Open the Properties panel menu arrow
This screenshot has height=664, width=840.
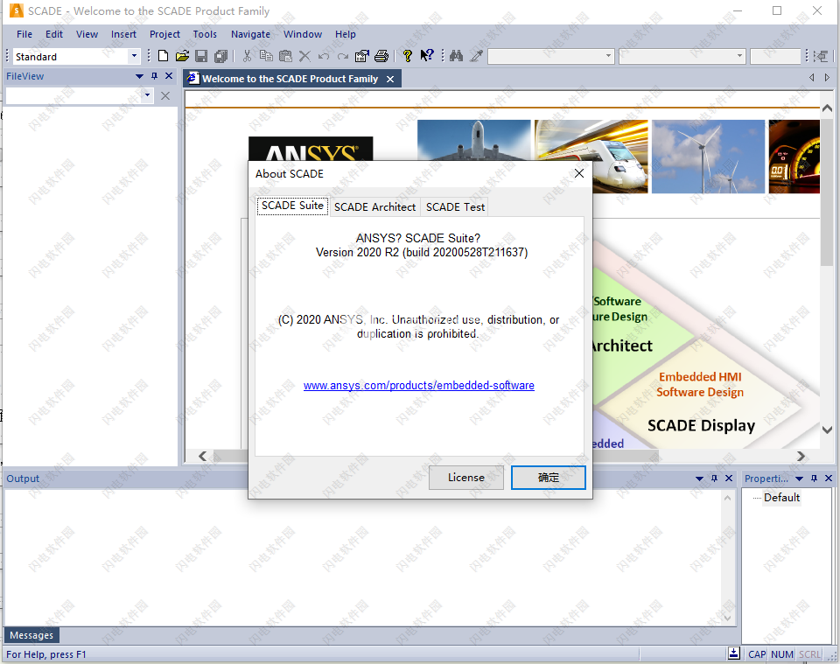799,479
